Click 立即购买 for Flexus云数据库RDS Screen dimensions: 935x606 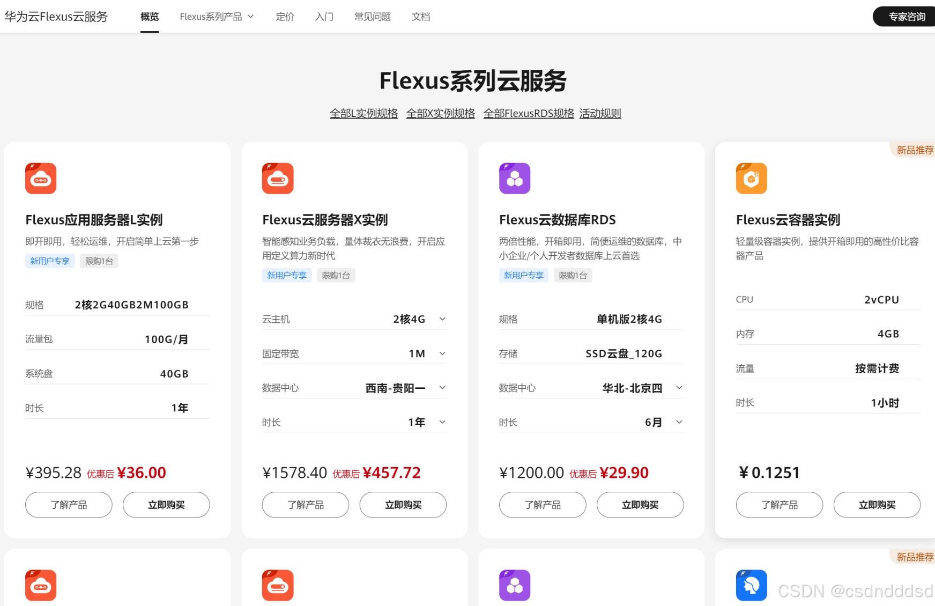coord(640,505)
